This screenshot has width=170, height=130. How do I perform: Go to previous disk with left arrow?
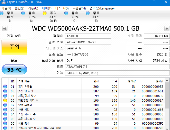(5, 29)
